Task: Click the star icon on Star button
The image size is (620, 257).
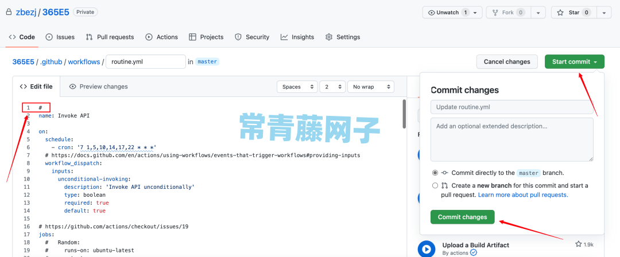Action: pyautogui.click(x=560, y=13)
